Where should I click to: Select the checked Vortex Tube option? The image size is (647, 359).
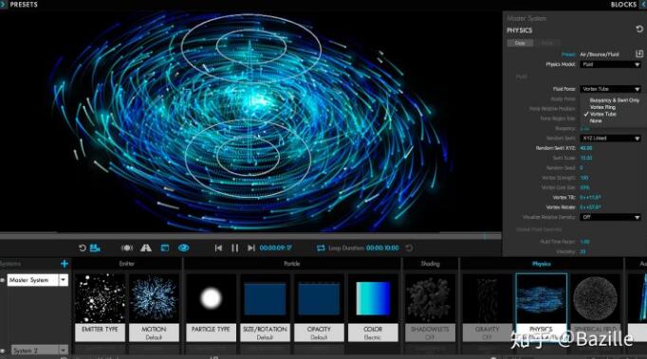pyautogui.click(x=602, y=115)
